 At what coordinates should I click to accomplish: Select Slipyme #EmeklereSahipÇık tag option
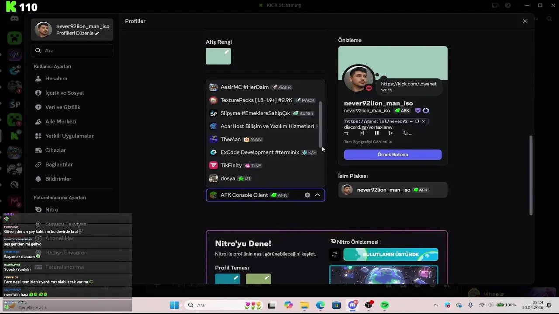[266, 113]
